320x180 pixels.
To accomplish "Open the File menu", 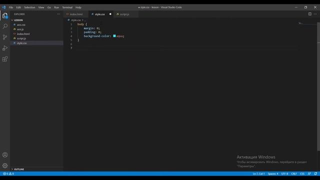I will [11, 7].
